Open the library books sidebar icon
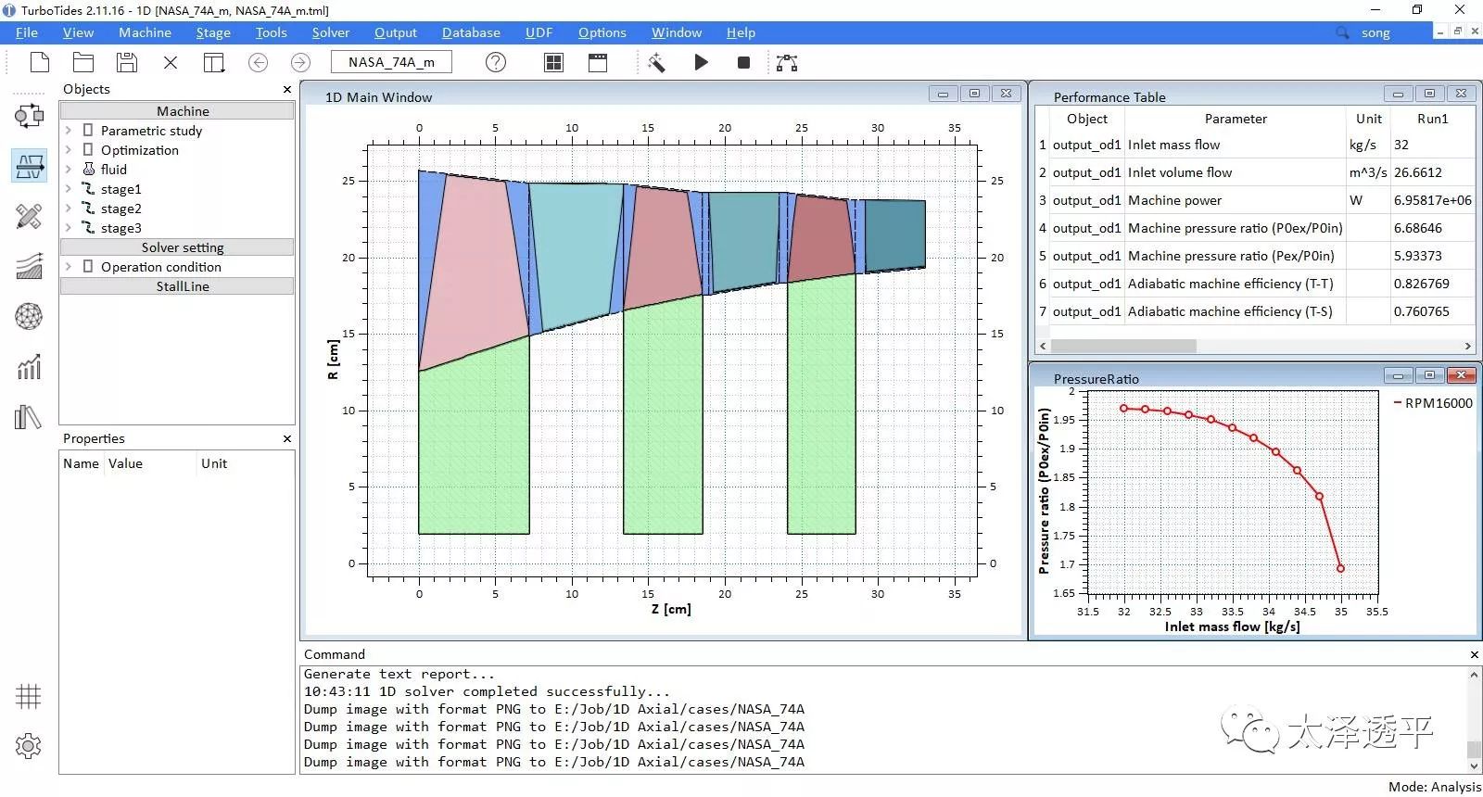Viewport: 1483px width, 797px height. coord(29,417)
